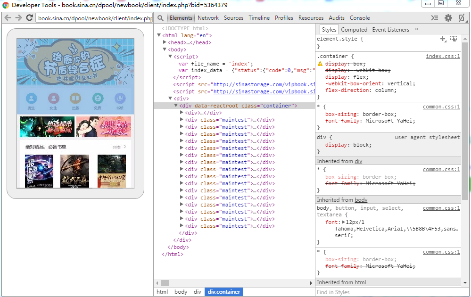Image resolution: width=471 pixels, height=297 pixels.
Task: Click the Chrome icon in the title bar
Action: pos(6,5)
